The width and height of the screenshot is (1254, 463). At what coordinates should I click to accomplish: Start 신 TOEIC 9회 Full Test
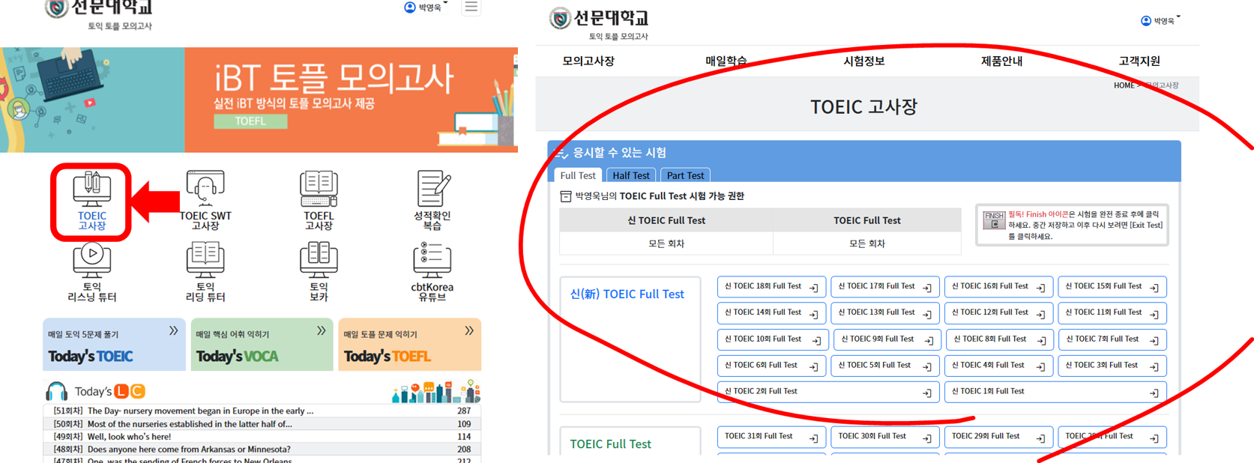tap(887, 340)
